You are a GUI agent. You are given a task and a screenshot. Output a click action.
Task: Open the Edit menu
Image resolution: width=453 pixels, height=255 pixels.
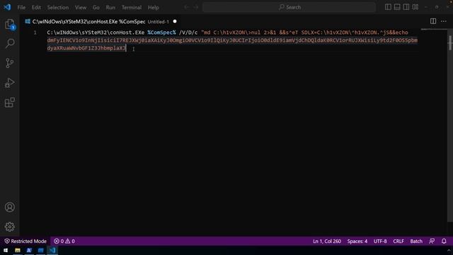tap(36, 8)
